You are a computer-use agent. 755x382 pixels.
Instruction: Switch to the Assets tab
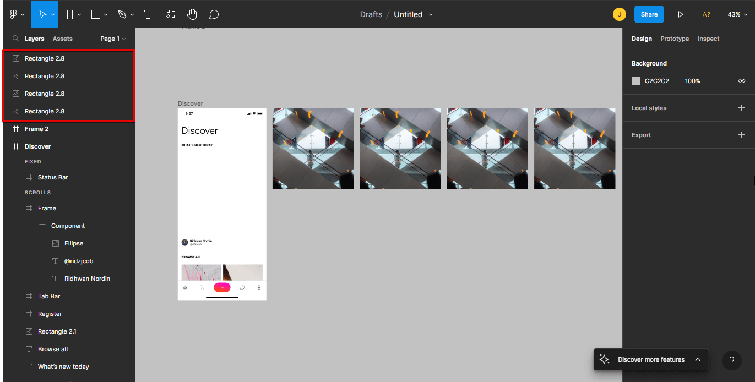pos(62,39)
